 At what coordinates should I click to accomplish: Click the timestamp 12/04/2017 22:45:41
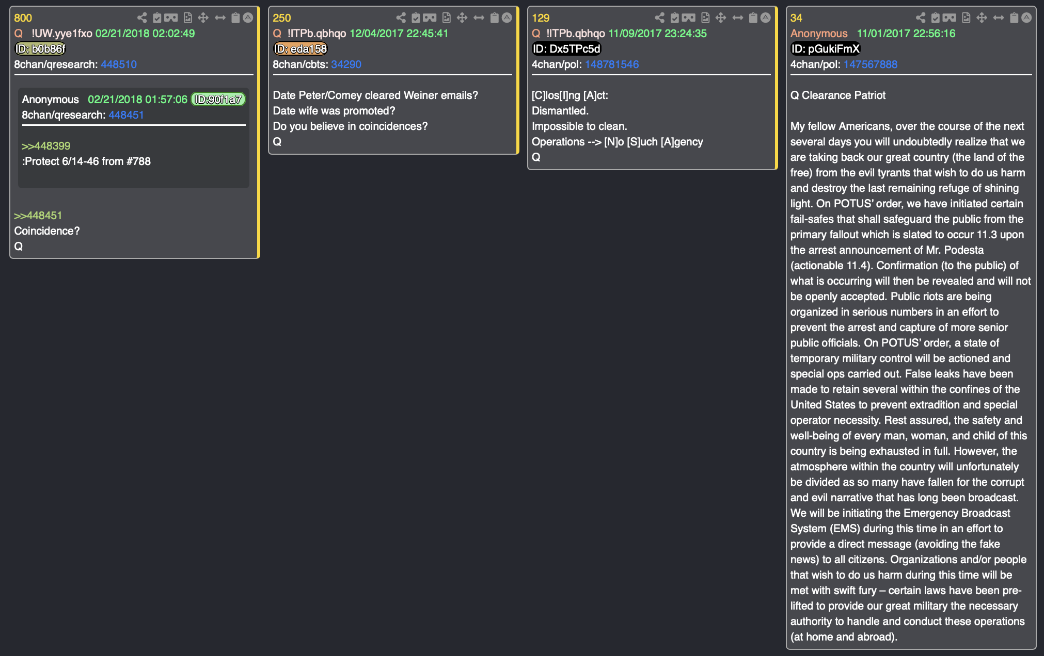pyautogui.click(x=399, y=34)
